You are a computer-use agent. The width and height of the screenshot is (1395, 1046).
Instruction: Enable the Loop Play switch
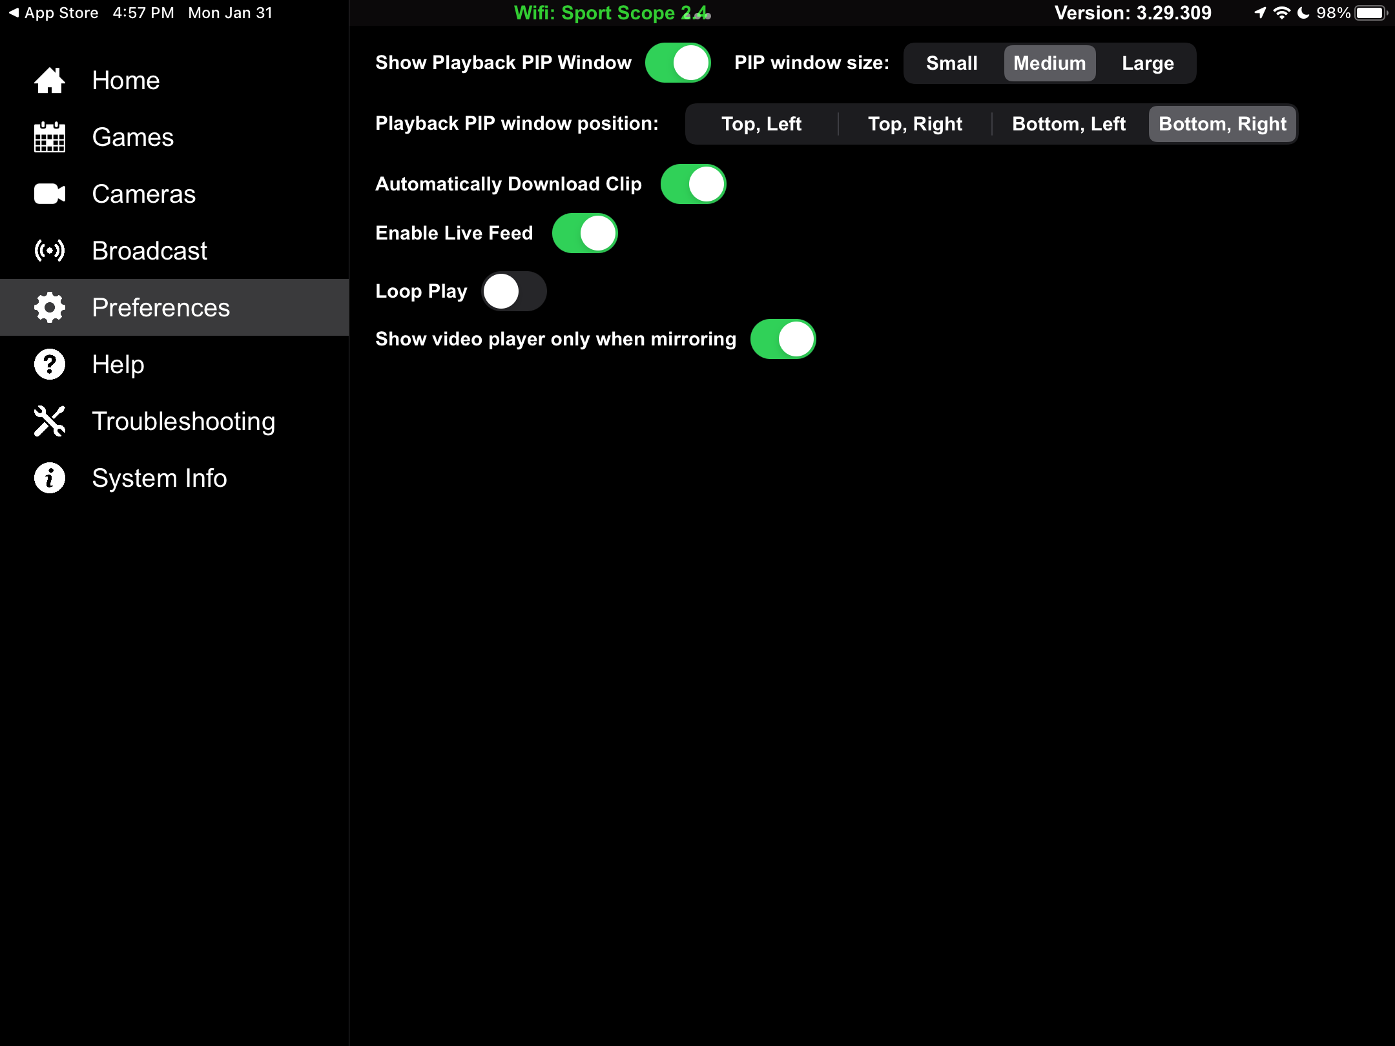[514, 291]
